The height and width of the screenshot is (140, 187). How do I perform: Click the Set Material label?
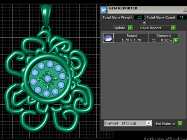[165, 124]
